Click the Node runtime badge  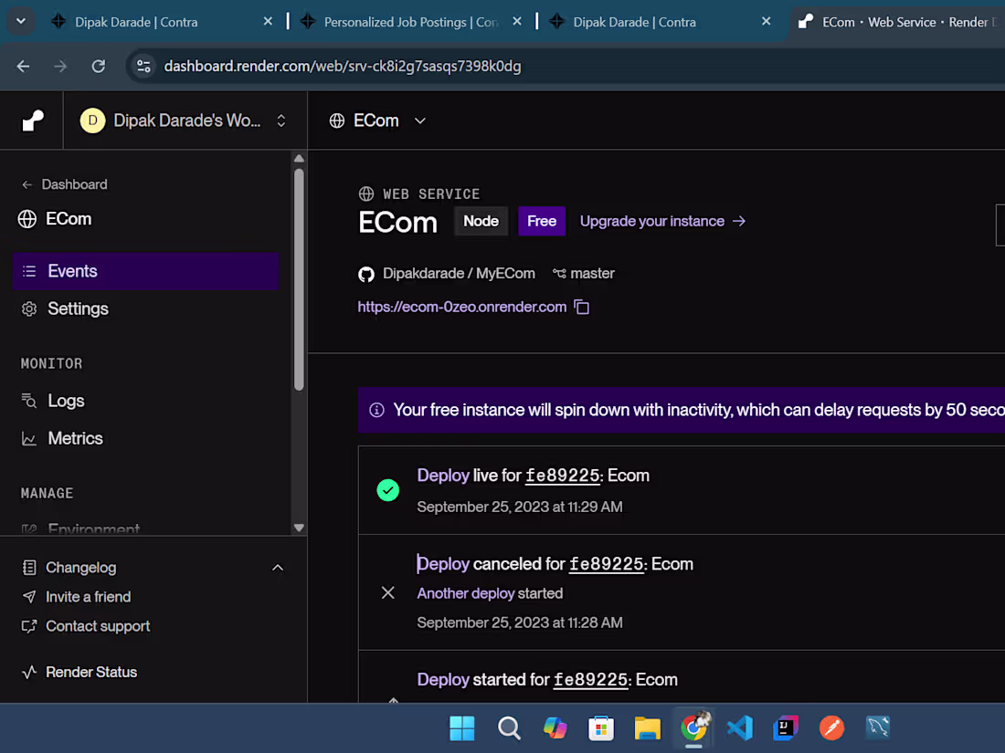click(481, 221)
